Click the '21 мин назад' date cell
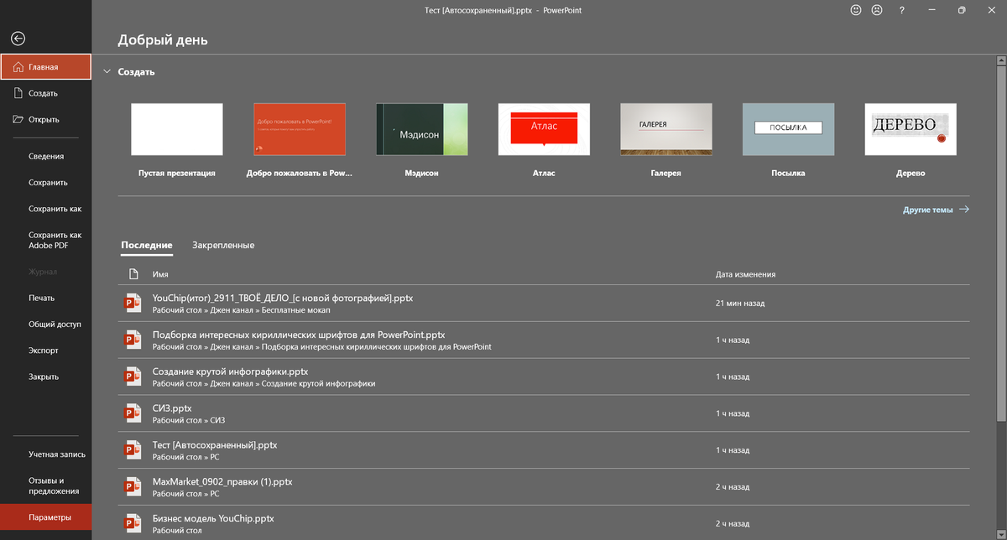This screenshot has width=1007, height=540. [x=740, y=304]
